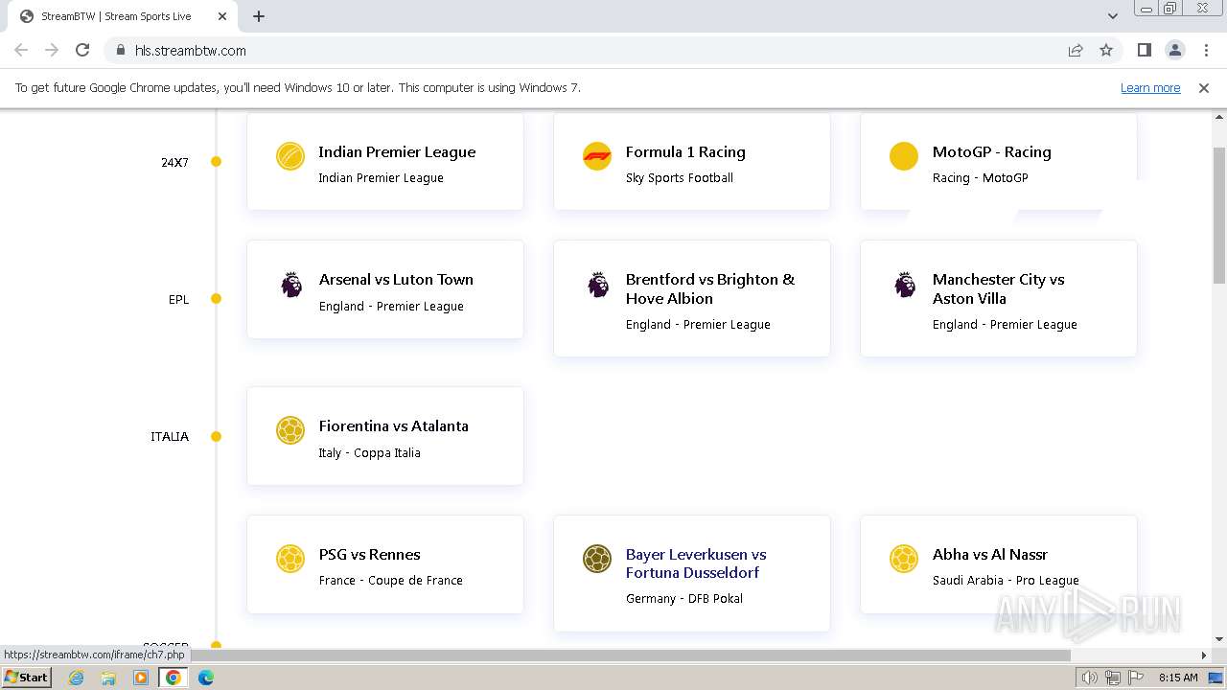
Task: Open a new tab with the plus button
Action: click(x=259, y=16)
